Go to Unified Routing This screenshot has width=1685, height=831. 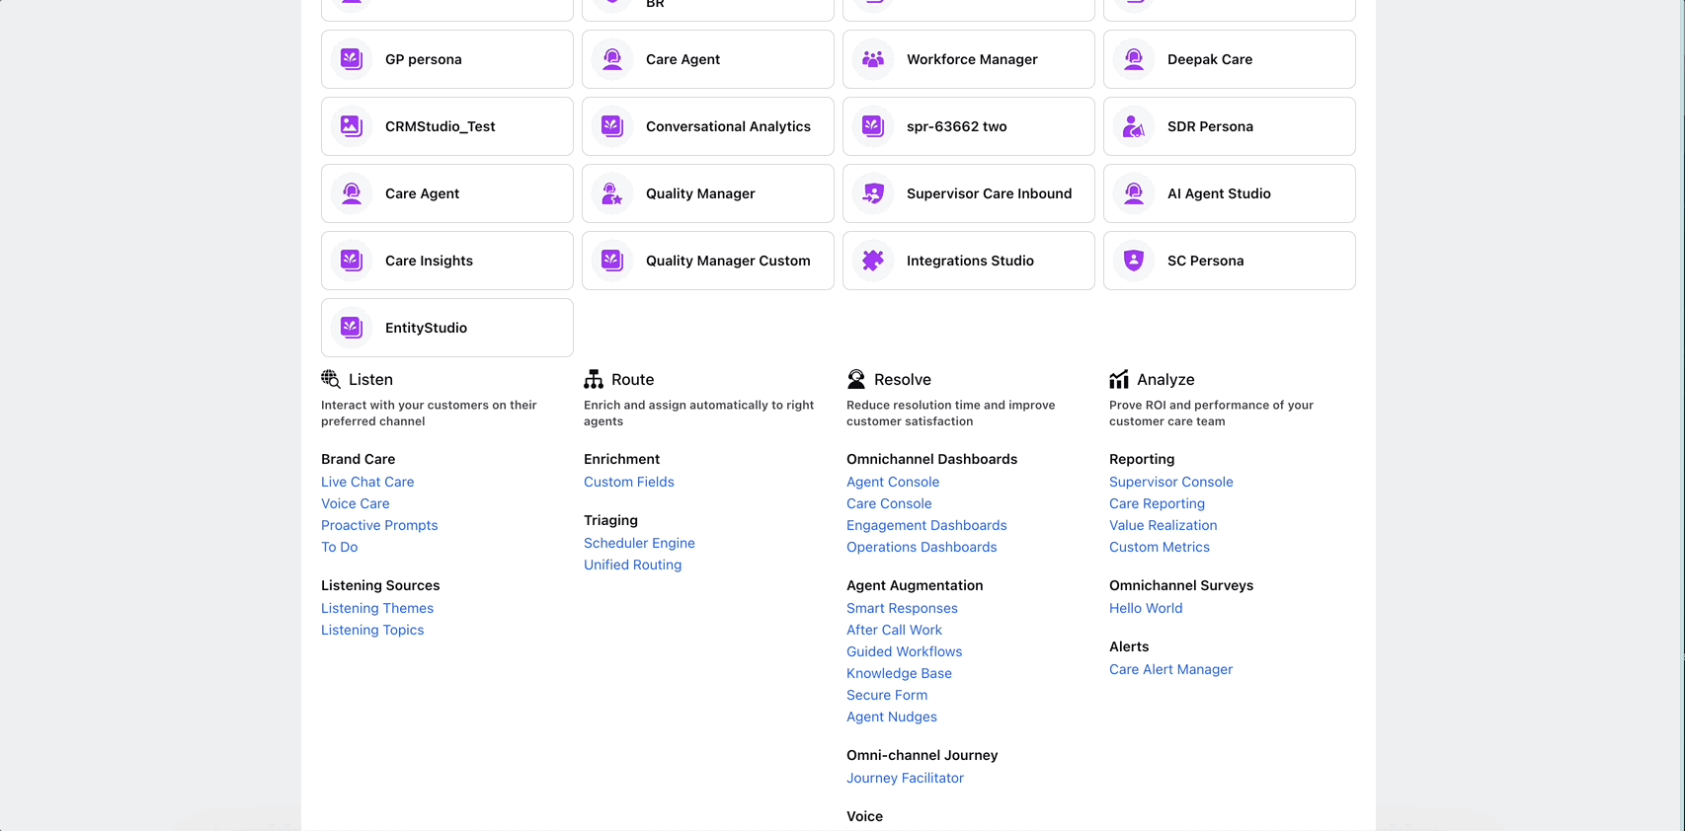pos(633,565)
